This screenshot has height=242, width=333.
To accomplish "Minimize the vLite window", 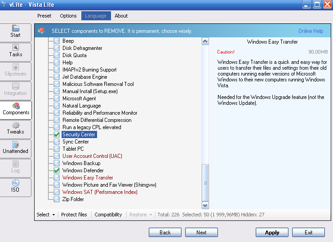I will (306, 4).
